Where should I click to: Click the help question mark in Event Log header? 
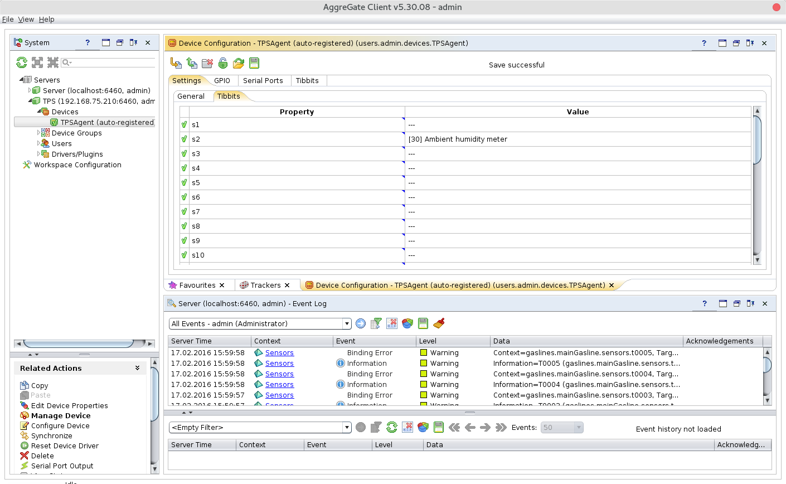point(705,303)
